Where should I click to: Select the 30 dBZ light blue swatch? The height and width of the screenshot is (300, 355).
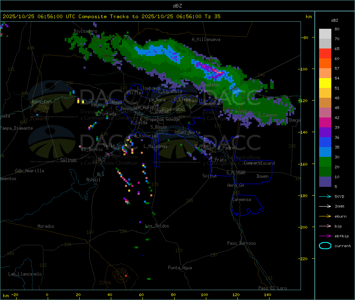[325, 152]
